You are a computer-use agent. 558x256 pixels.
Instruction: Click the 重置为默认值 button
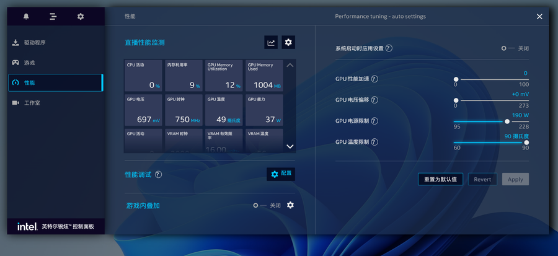click(x=440, y=179)
